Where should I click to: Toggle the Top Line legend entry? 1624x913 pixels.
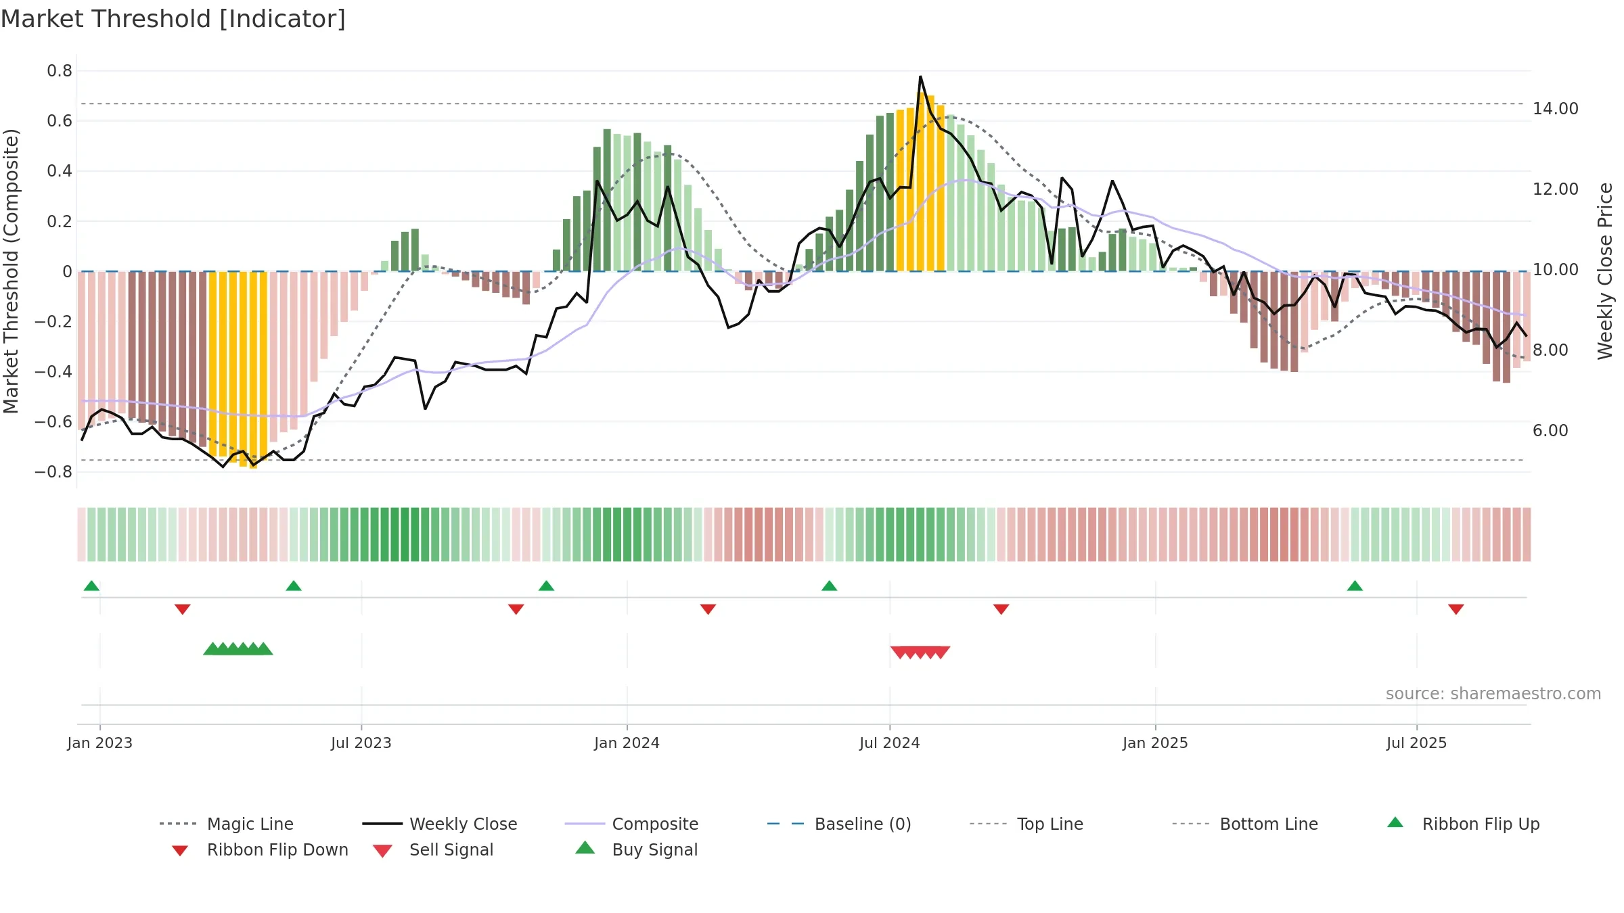coord(1026,824)
